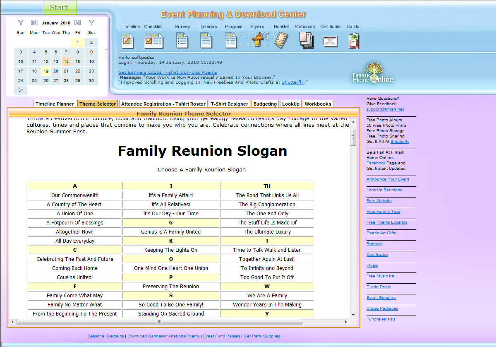Click vertical scrollbar up arrow
Screen dimensions: 496x347
353,122
